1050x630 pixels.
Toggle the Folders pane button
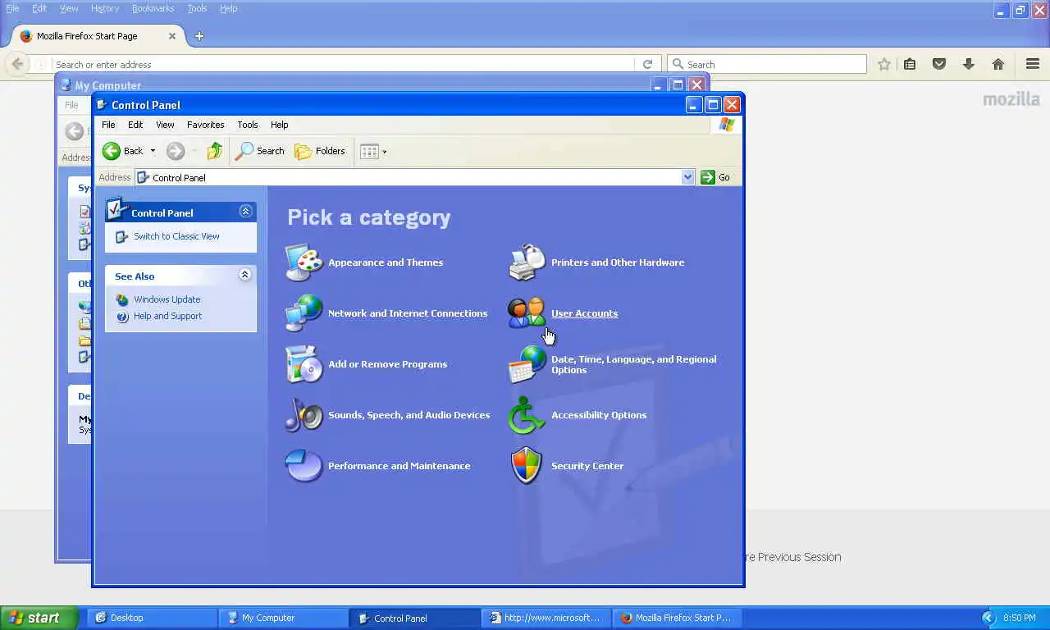coord(320,151)
